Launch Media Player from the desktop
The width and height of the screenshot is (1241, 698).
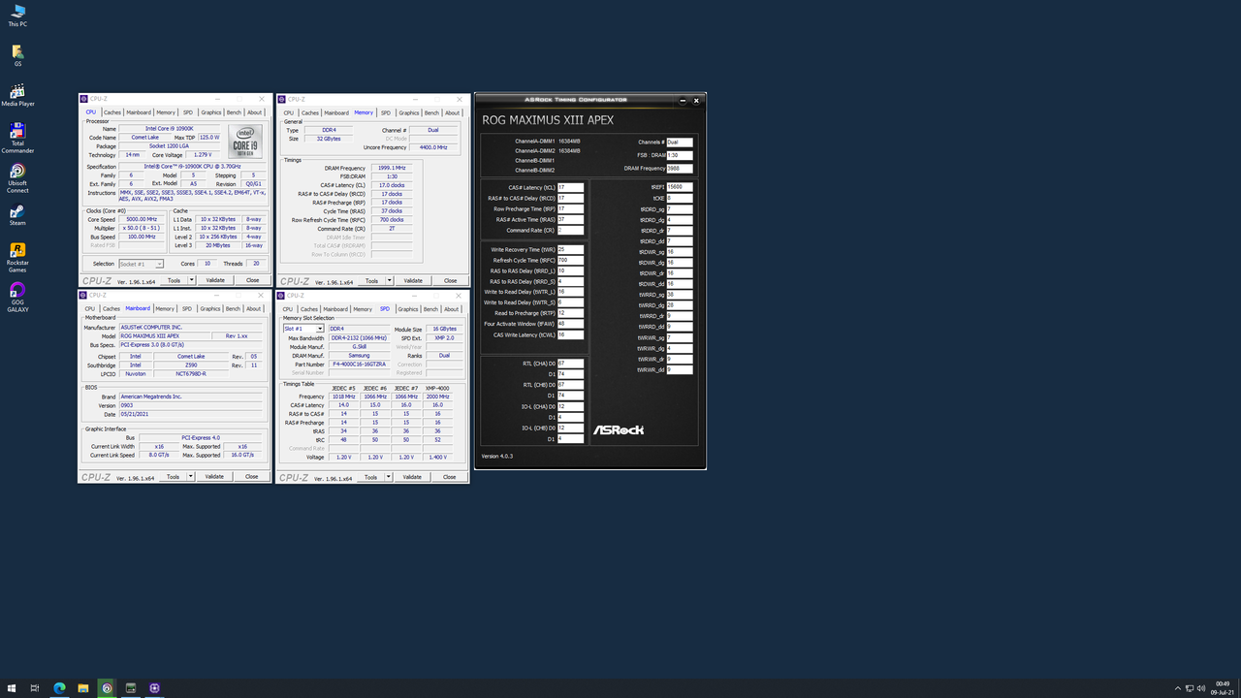[x=17, y=96]
